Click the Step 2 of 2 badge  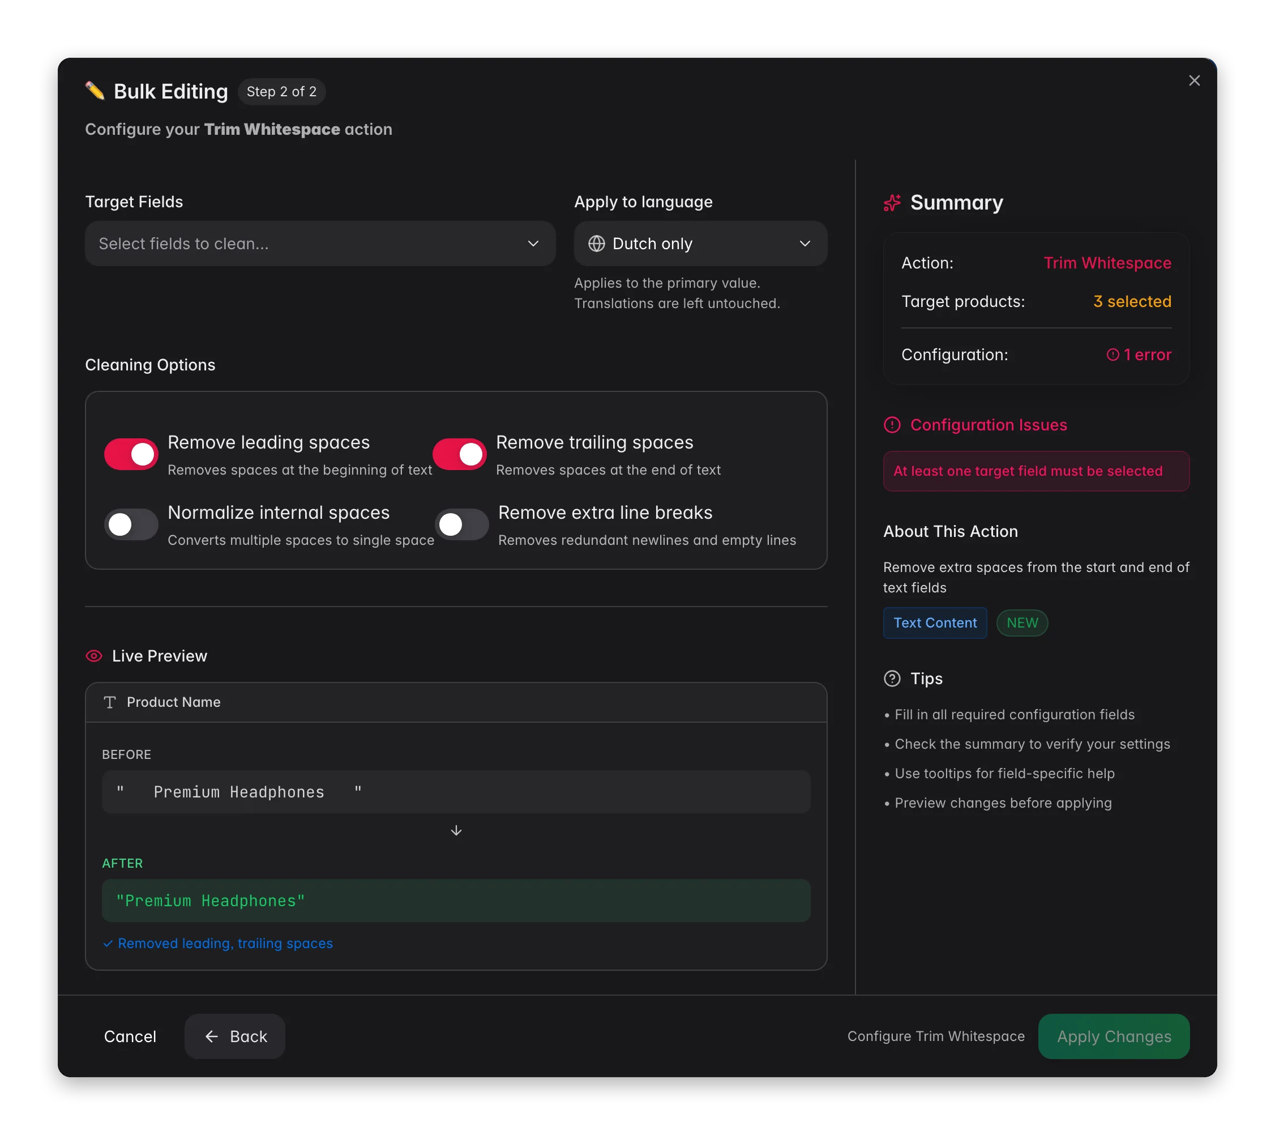pyautogui.click(x=281, y=92)
